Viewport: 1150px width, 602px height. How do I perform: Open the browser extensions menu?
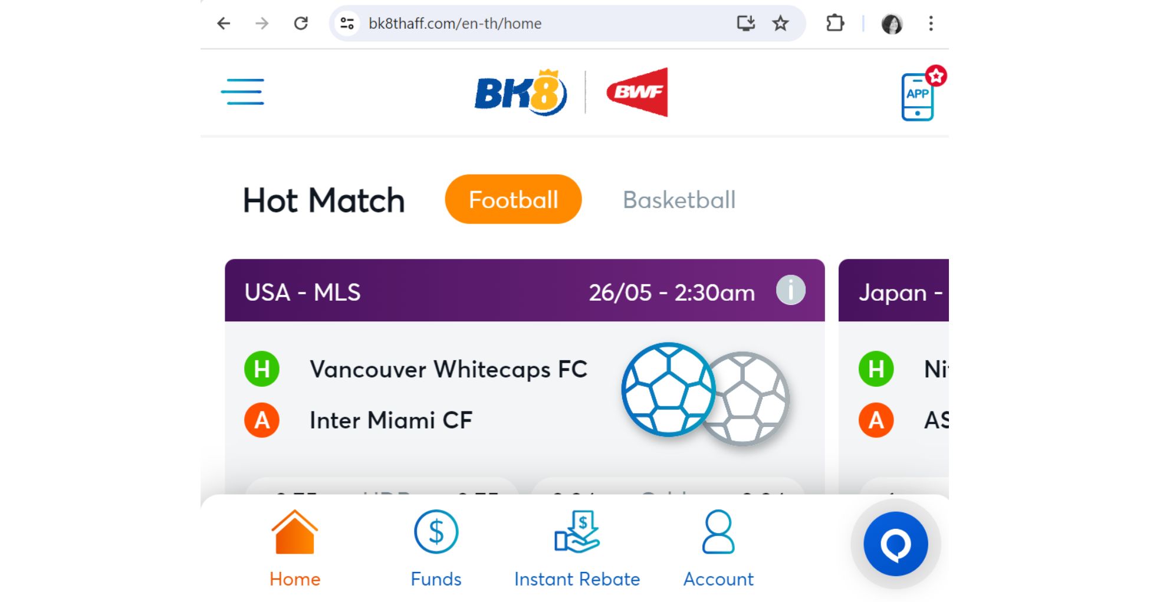coord(835,24)
